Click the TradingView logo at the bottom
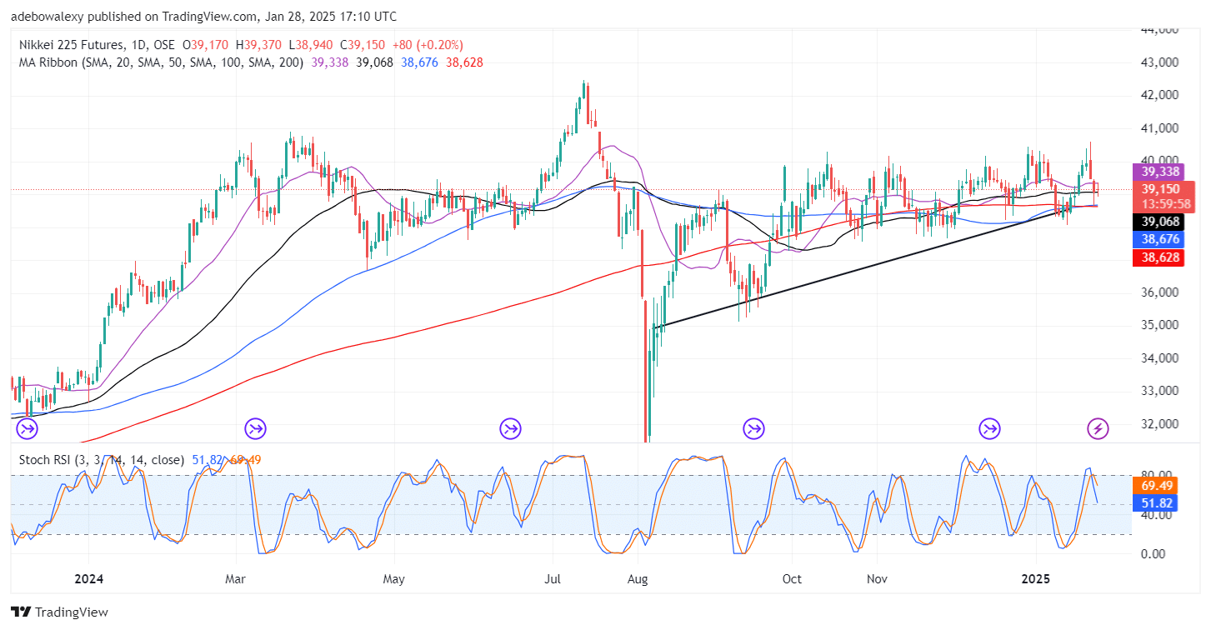 point(60,612)
